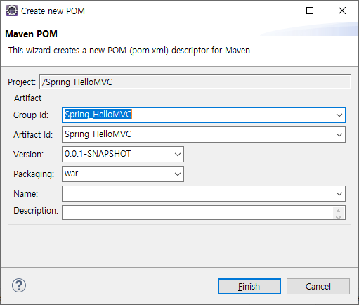Click the Packaging: label
Viewport: 359px width, 305px height.
[x=34, y=174]
